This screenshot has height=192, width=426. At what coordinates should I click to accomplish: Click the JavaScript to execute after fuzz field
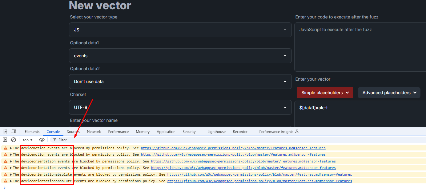coord(360,46)
